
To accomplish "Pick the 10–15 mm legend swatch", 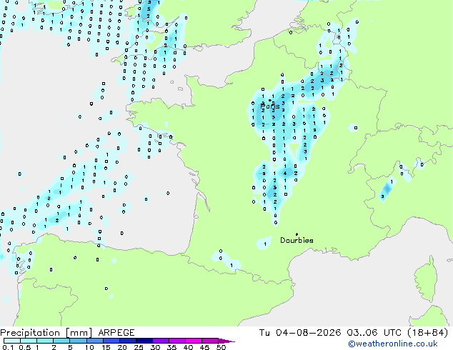I will (95, 341).
